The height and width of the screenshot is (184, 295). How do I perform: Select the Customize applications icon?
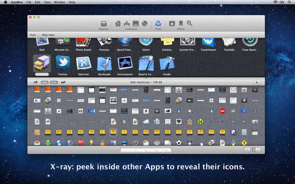point(127,24)
